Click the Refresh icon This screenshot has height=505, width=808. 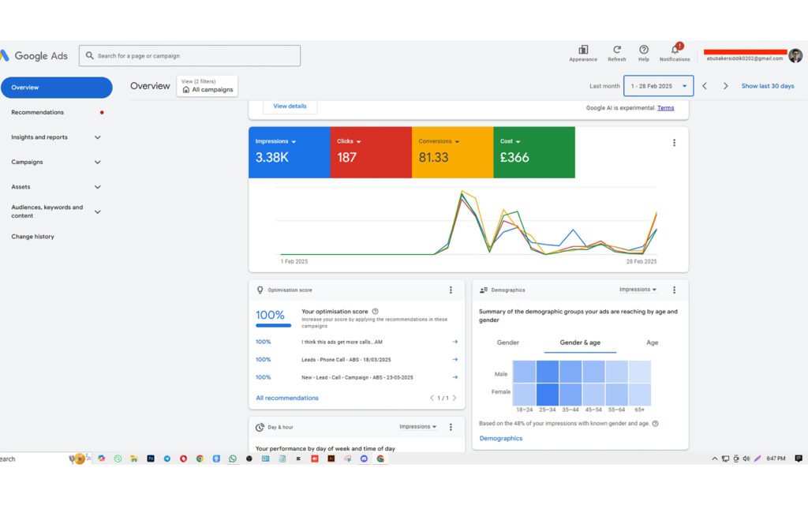point(617,50)
